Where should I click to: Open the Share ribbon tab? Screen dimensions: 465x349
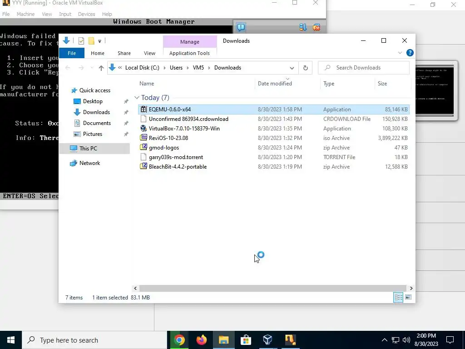click(x=124, y=53)
